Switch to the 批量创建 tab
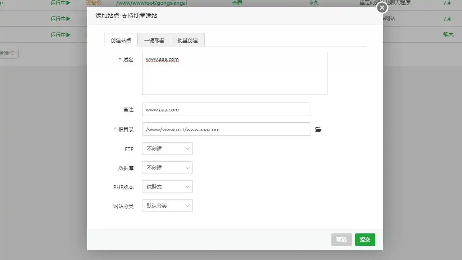Screen dimensions: 462x260 pyautogui.click(x=187, y=39)
